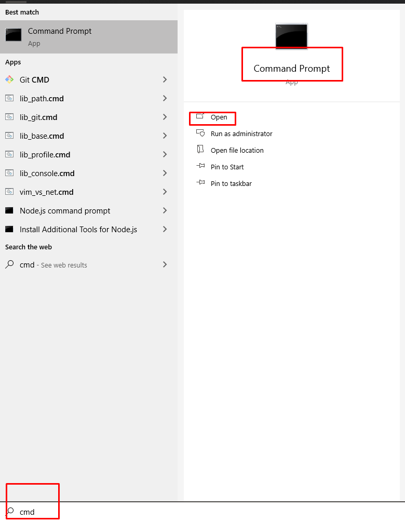The height and width of the screenshot is (521, 405).
Task: Click the pin icon beside Pin to taskbar
Action: point(200,183)
